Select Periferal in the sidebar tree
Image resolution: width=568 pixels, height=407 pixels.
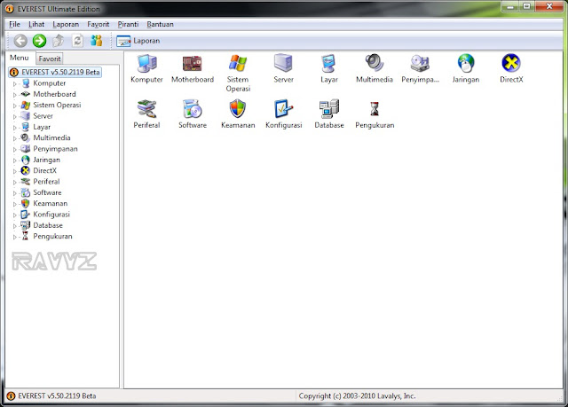46,181
